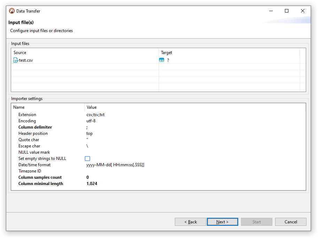Click the CSV file icon beside test.csv
Viewport: 318px width, 238px height.
tap(15, 60)
